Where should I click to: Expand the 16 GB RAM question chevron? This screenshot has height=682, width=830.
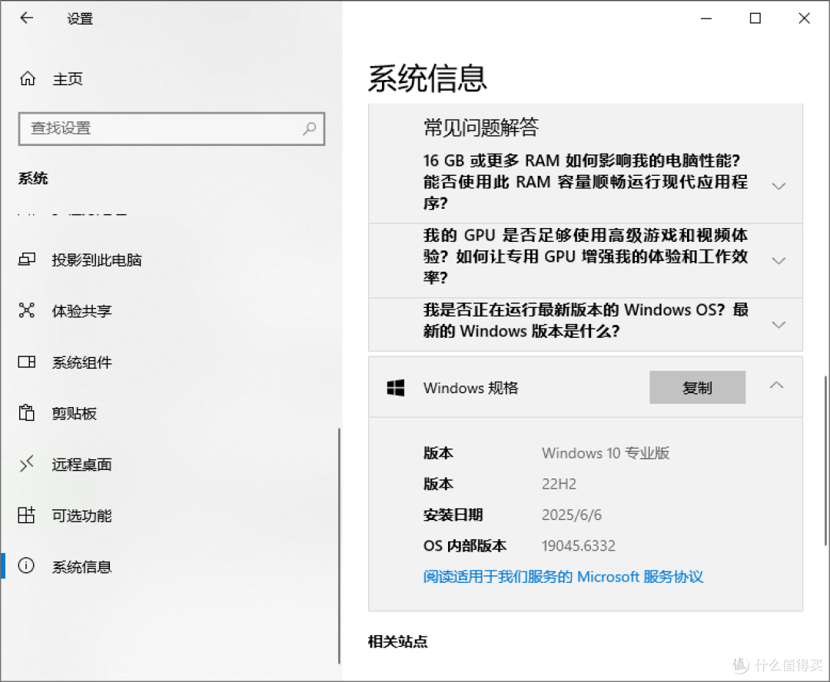779,186
